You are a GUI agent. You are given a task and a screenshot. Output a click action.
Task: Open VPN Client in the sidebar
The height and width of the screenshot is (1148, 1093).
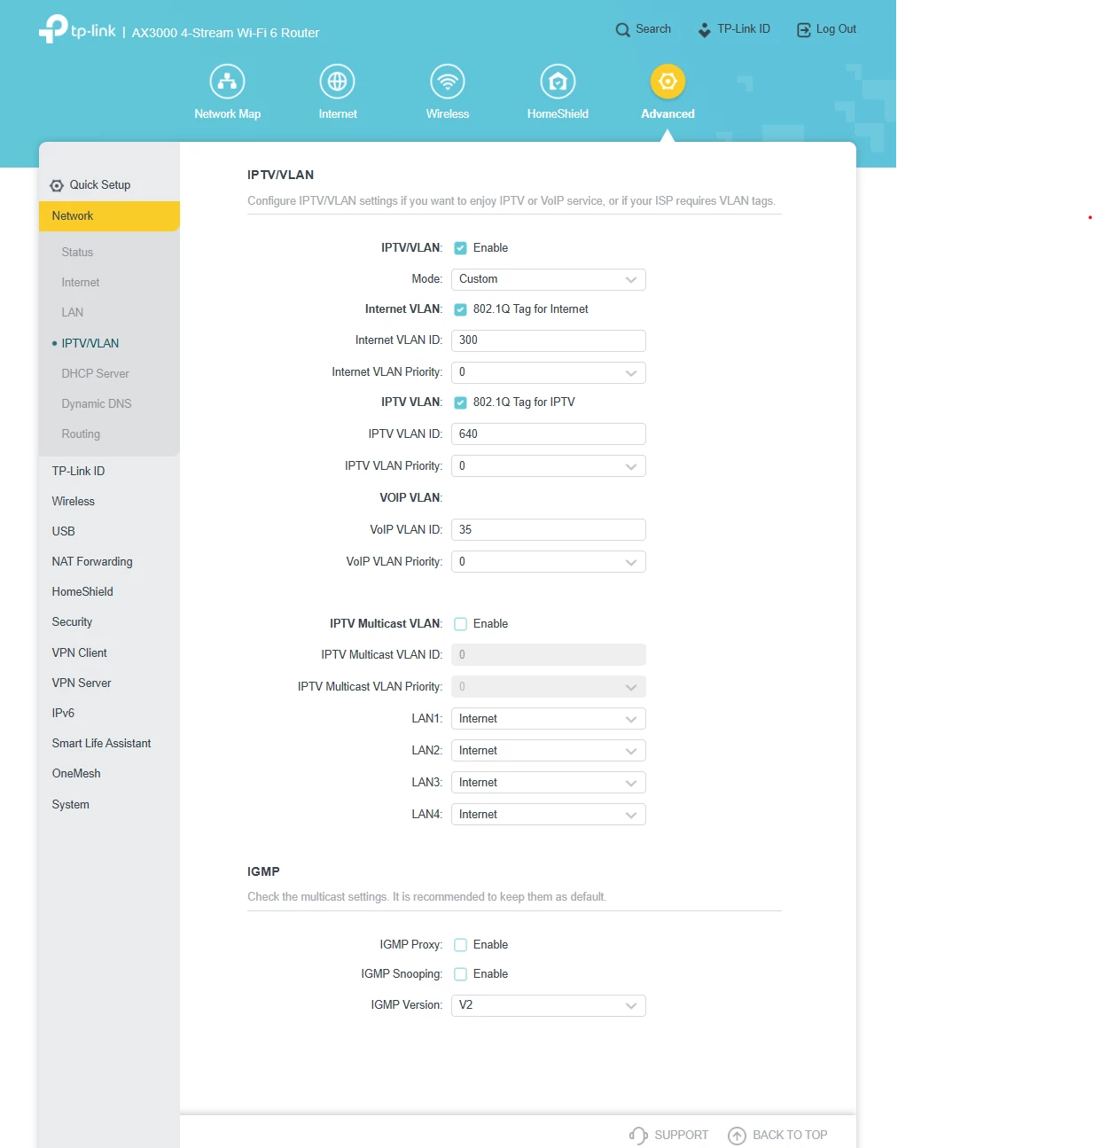[79, 653]
